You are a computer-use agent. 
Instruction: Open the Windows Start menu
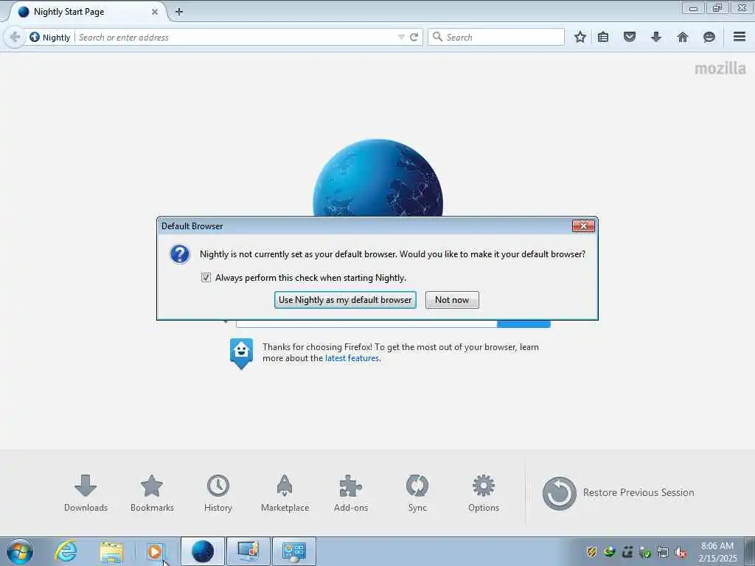20,551
